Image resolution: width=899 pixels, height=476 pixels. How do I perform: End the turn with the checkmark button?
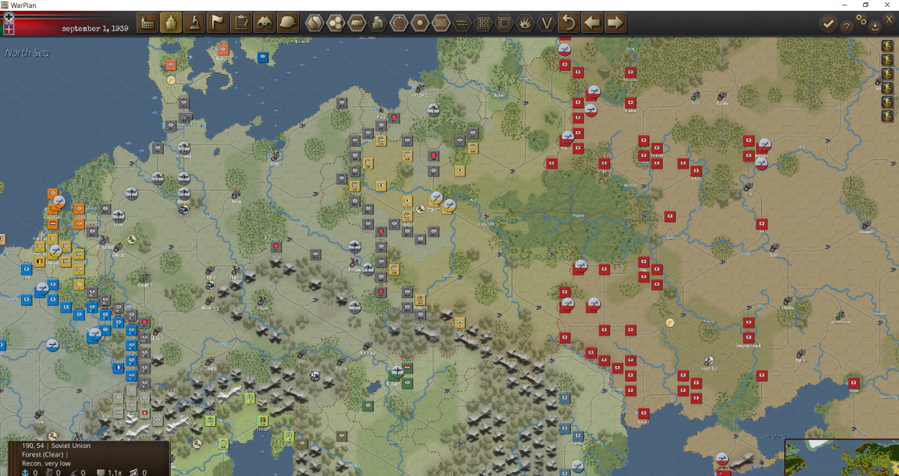[828, 23]
